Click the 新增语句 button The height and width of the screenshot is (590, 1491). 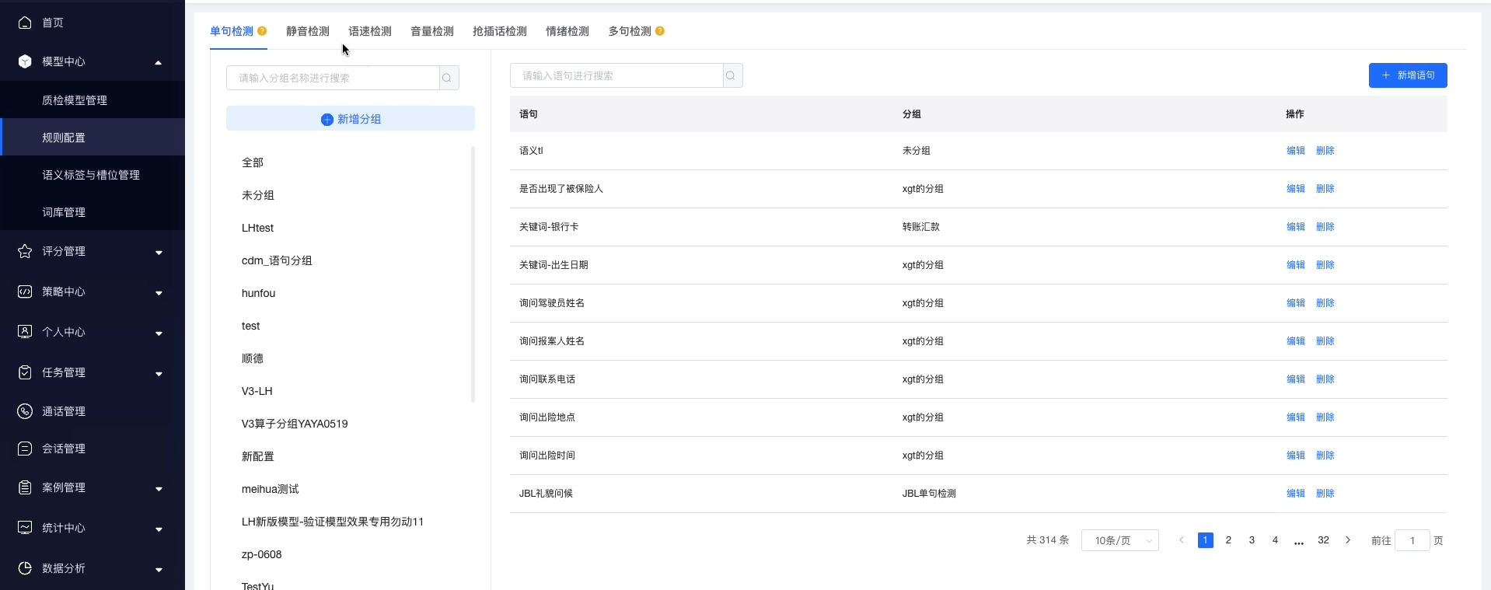[x=1408, y=75]
